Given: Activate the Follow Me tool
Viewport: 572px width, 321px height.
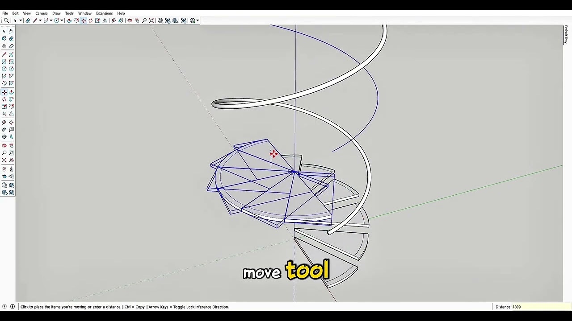Looking at the screenshot, I should click(11, 99).
